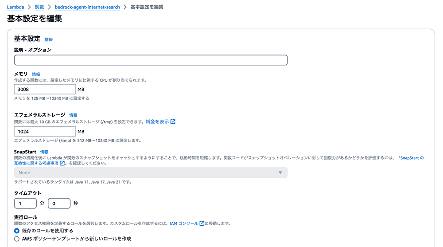Focus the 説明 - オプション description field
443x247 pixels.
tap(151, 60)
